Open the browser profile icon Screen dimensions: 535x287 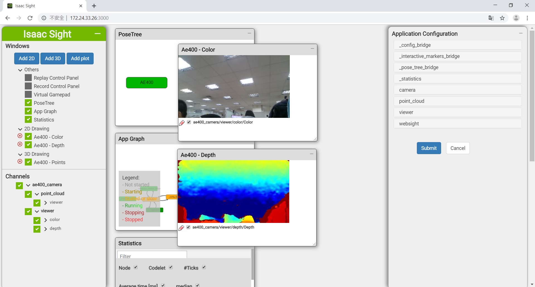coord(516,18)
